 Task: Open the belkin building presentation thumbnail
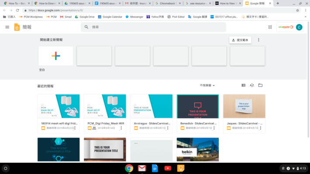(198, 150)
